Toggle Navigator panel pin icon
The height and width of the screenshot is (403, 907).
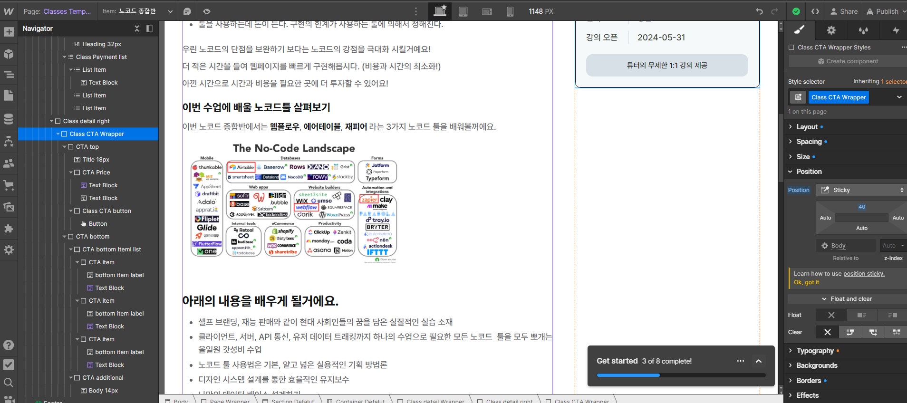(150, 29)
